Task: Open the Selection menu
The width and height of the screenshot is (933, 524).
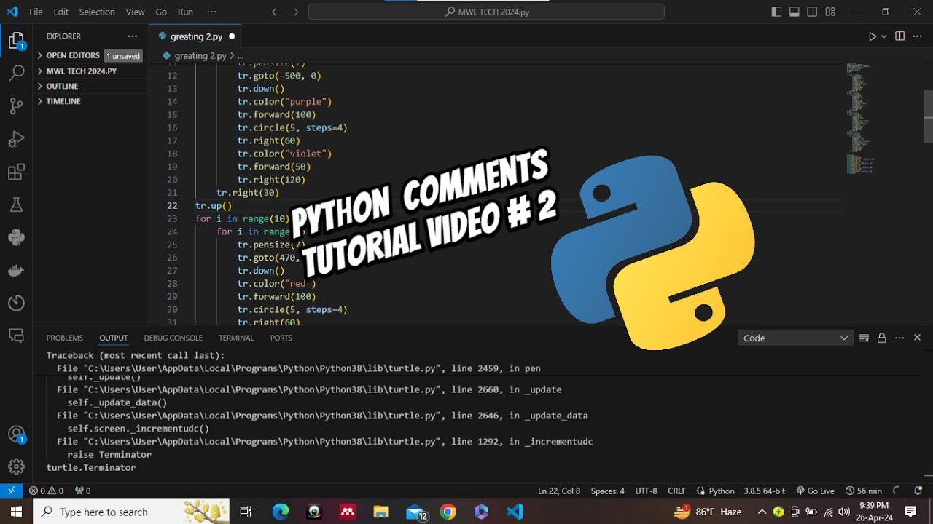Action: coord(97,12)
